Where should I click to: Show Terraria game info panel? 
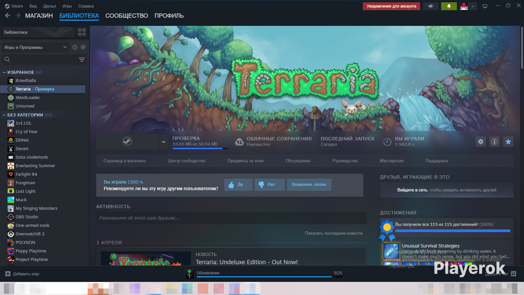(x=495, y=142)
